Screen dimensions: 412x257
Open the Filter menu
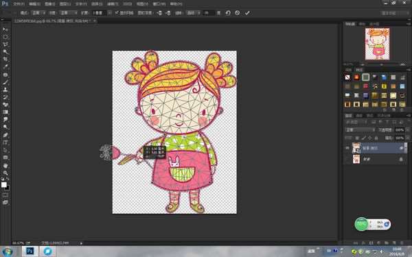pos(112,4)
